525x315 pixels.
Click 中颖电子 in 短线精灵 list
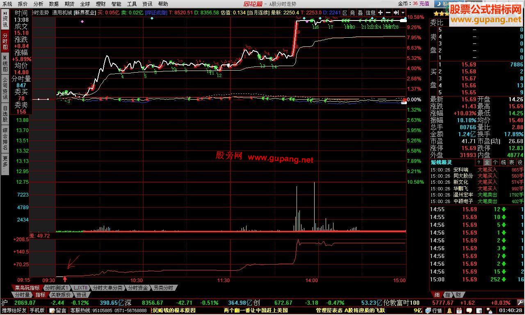(463, 201)
